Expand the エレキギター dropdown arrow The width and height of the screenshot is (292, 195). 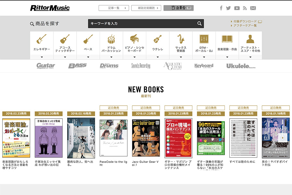(x=42, y=57)
